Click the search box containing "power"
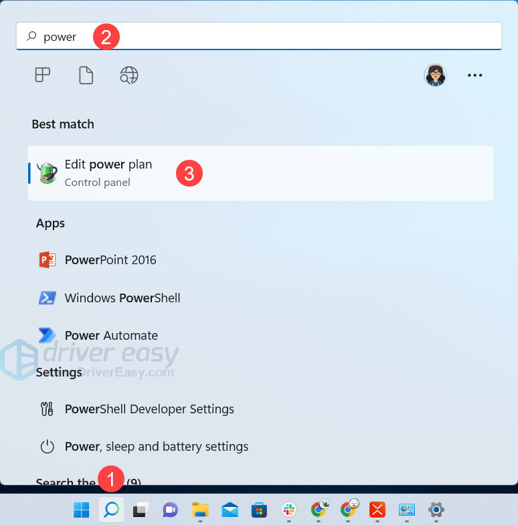Screen dimensions: 518x525 tap(258, 36)
